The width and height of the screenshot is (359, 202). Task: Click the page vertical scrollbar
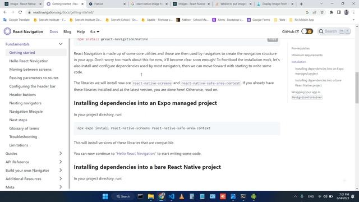tap(357, 88)
